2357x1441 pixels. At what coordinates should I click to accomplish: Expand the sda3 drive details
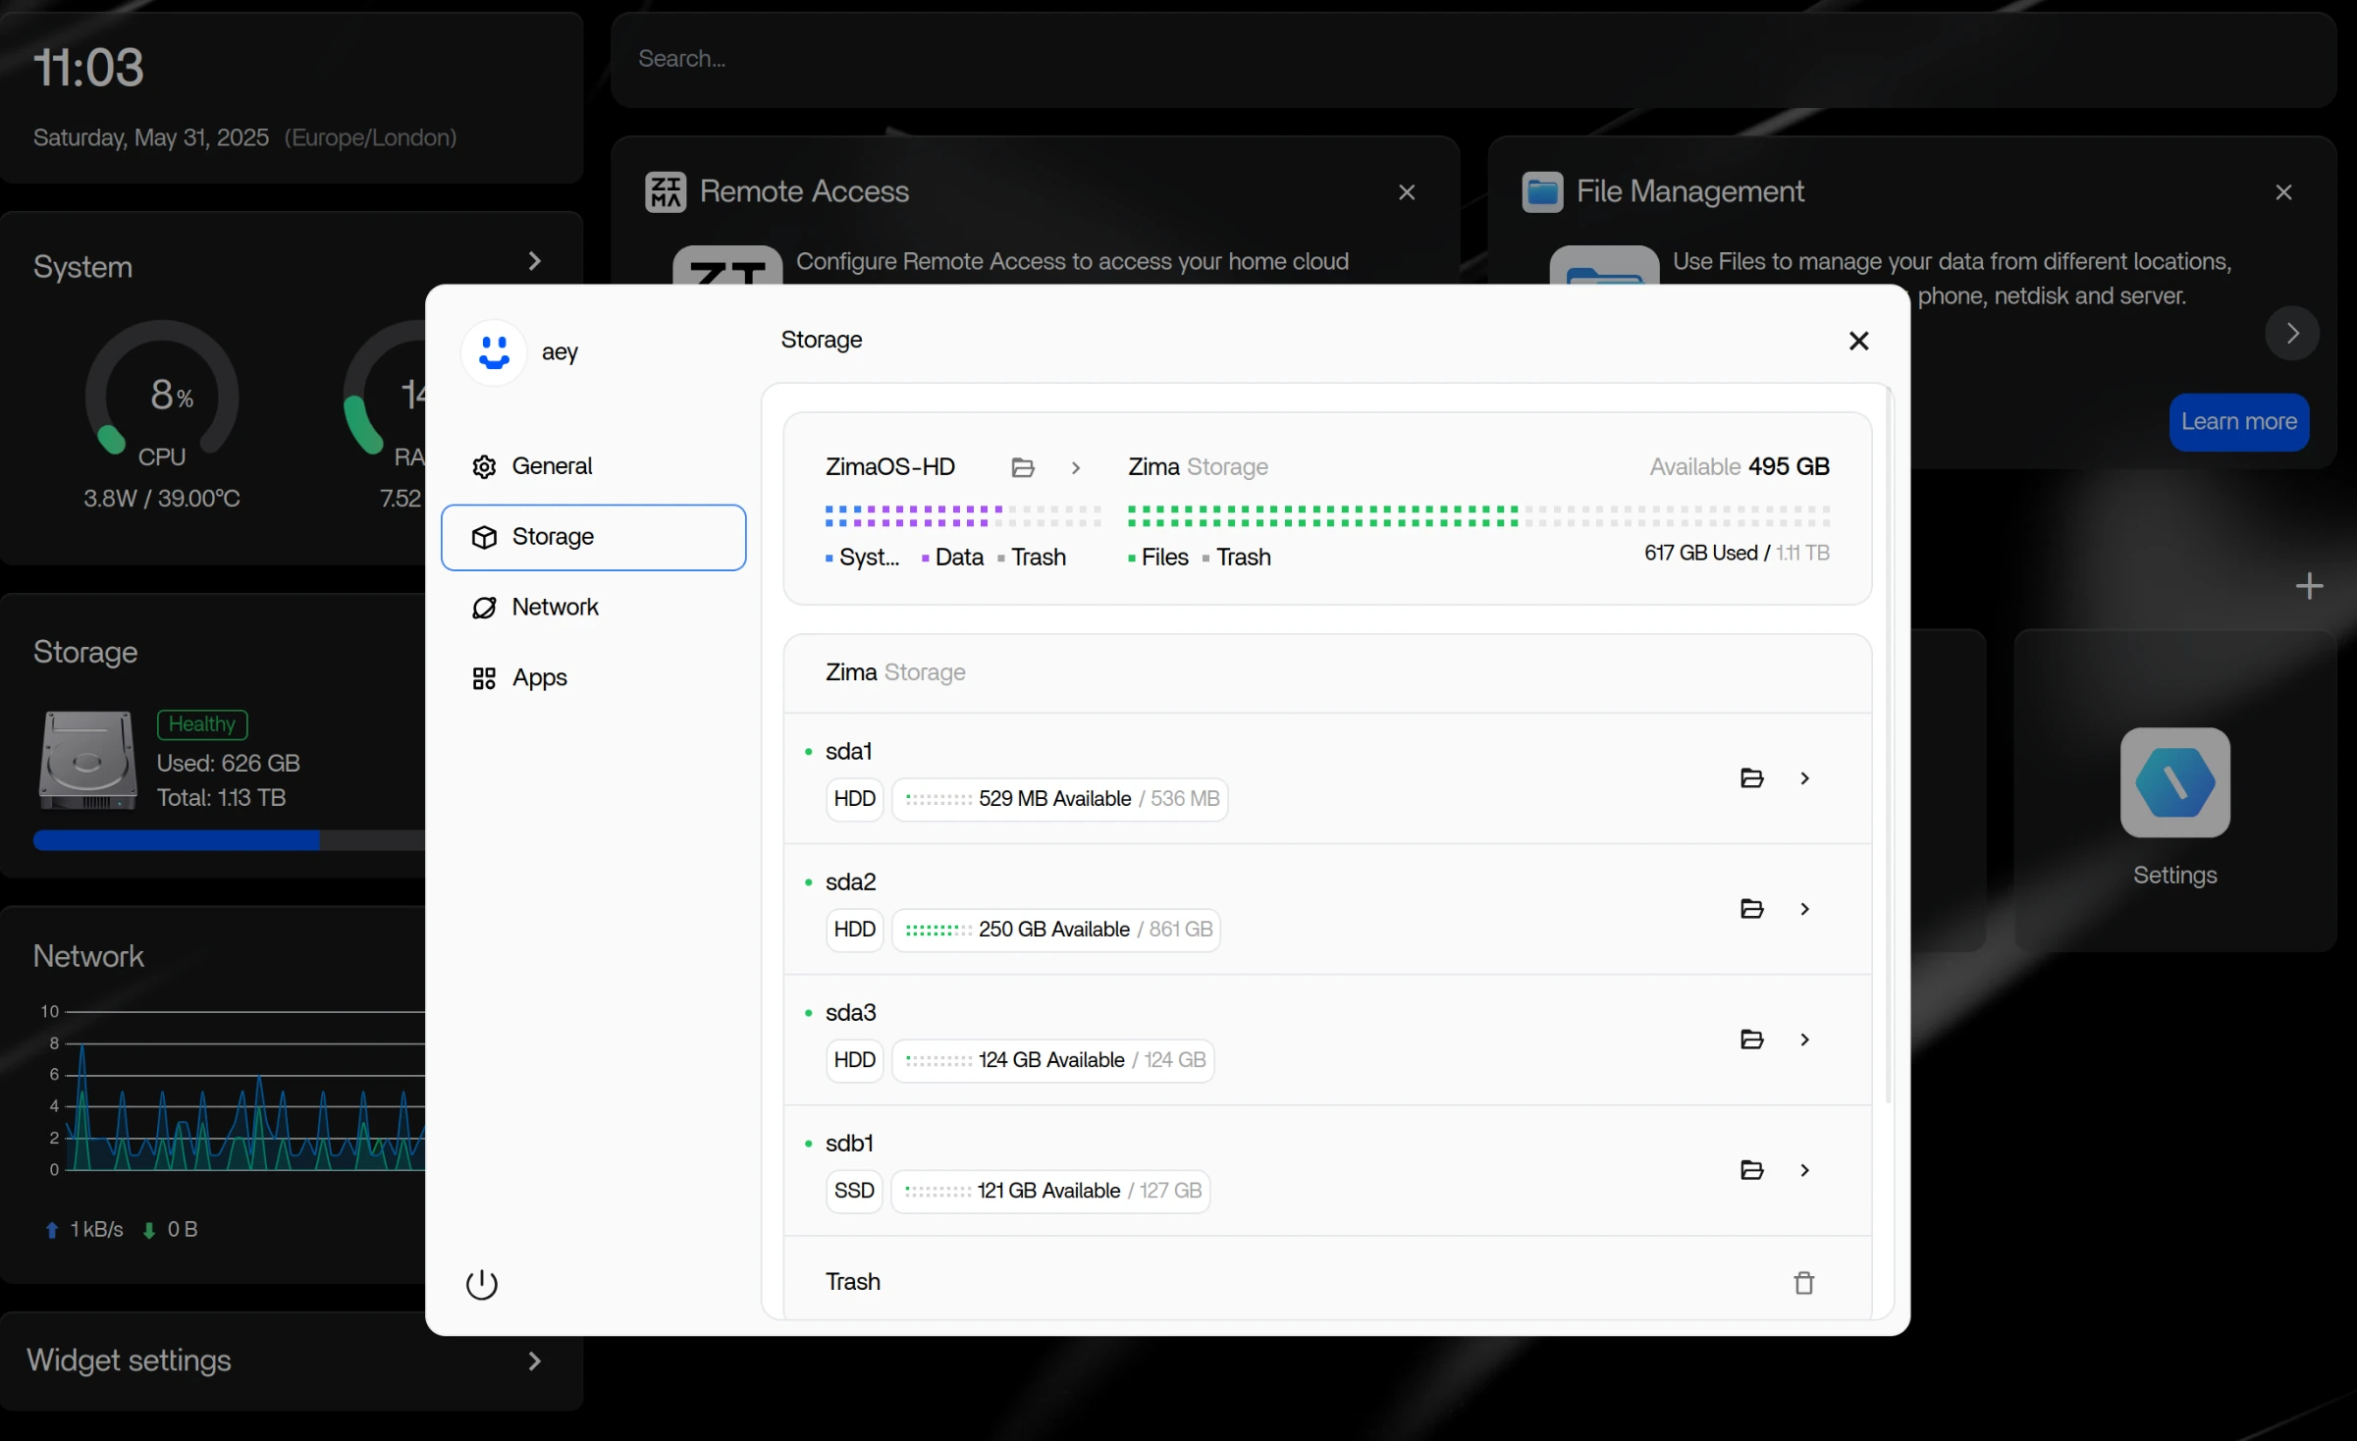tap(1804, 1040)
